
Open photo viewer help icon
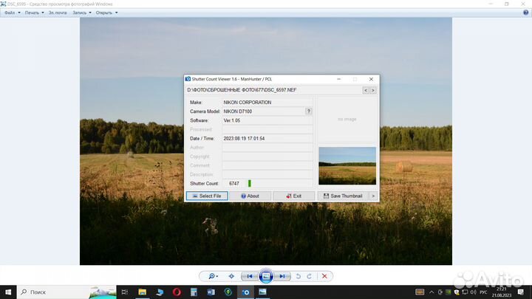[525, 13]
